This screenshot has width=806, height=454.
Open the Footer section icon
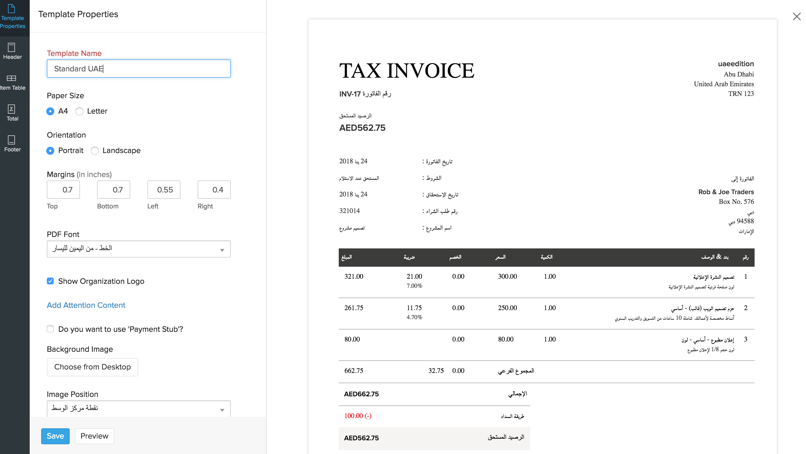pos(12,144)
